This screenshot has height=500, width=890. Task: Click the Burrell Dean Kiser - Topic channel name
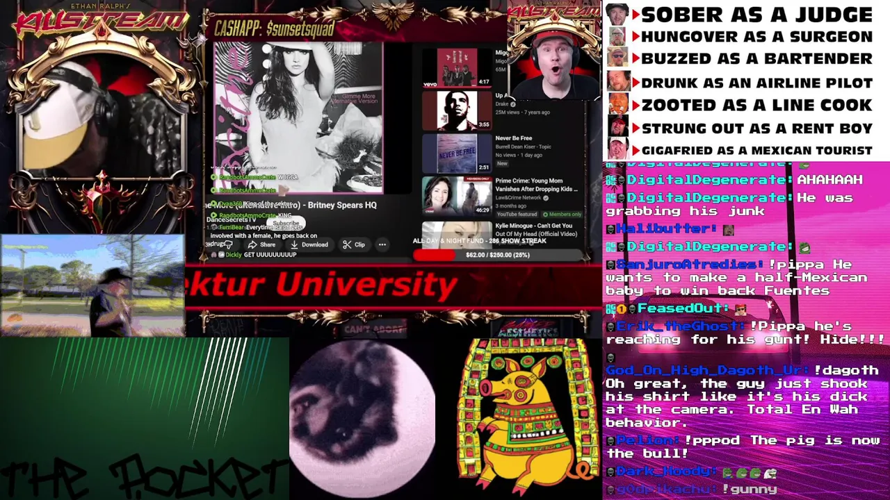coord(523,147)
